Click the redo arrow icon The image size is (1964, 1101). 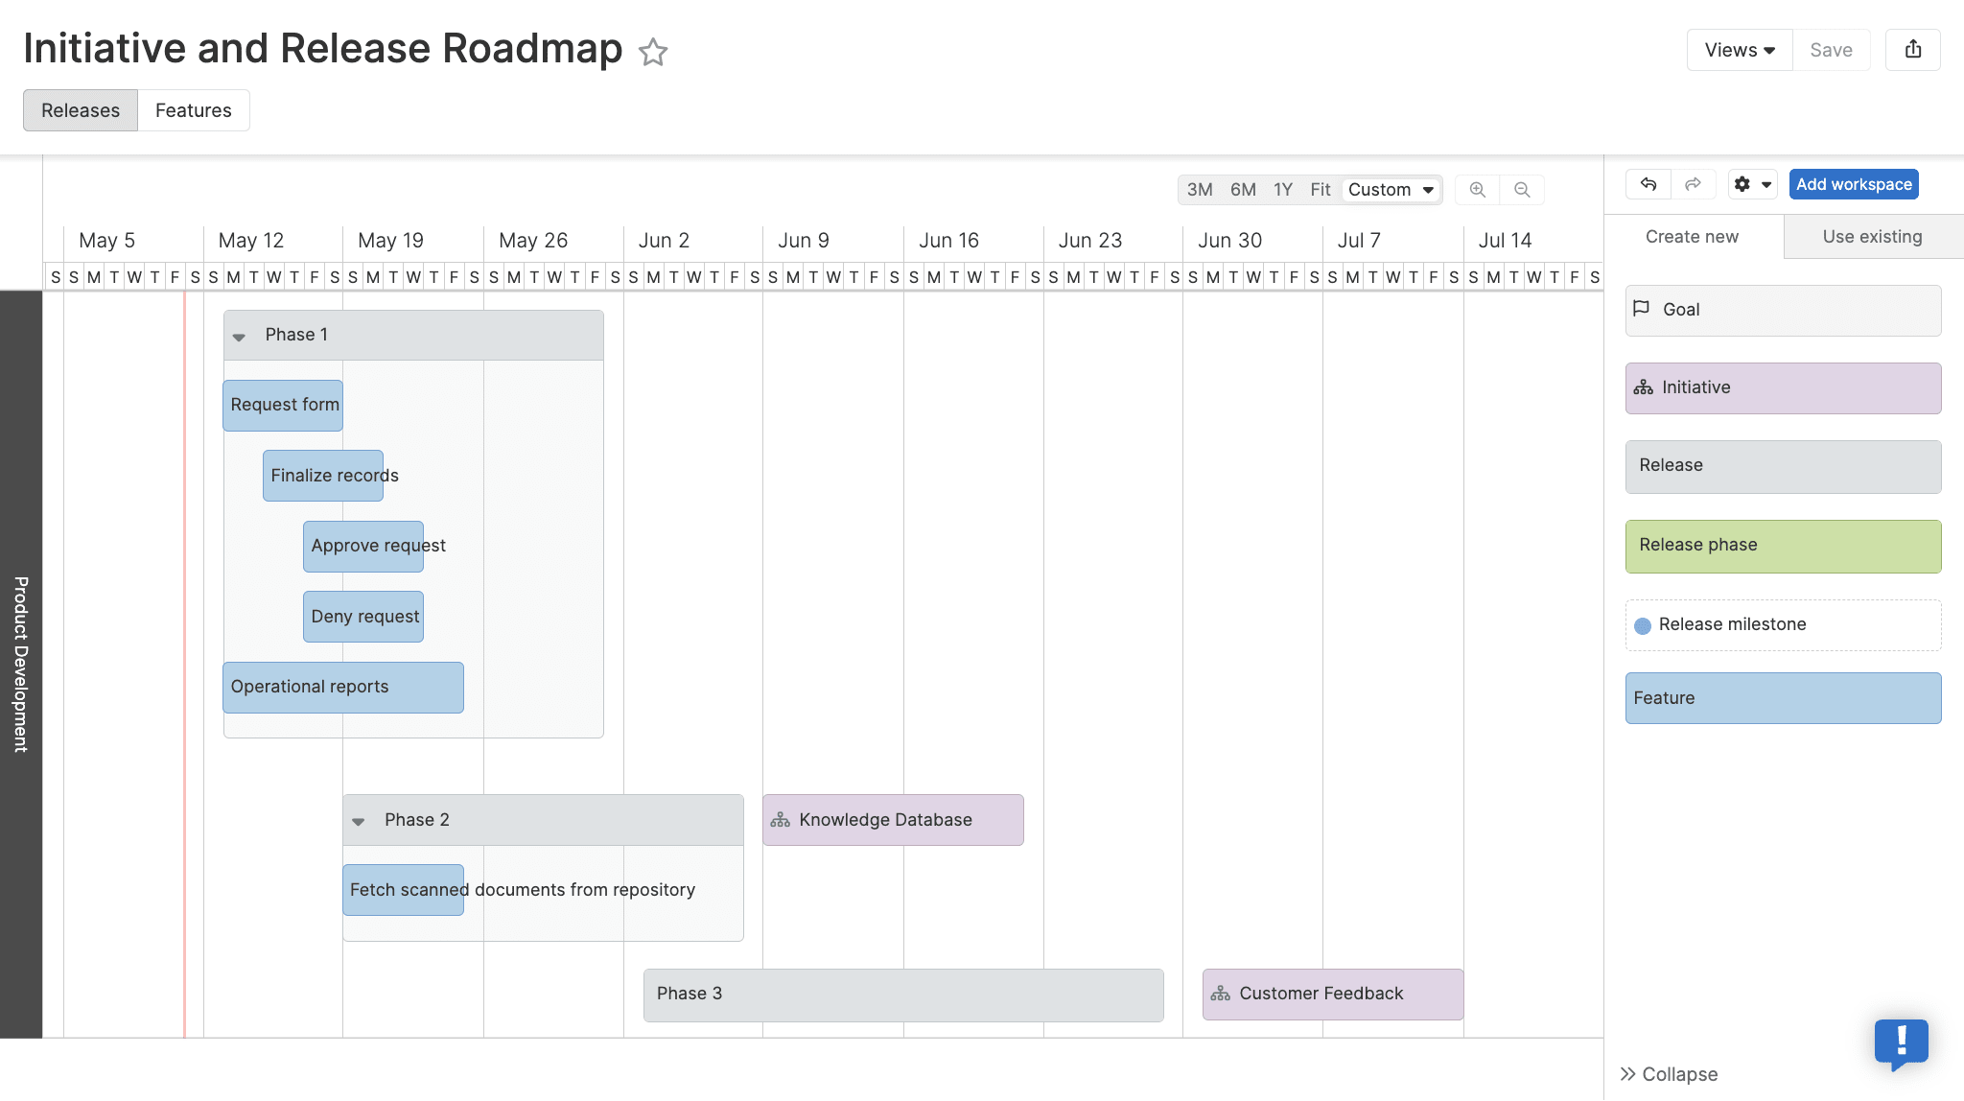coord(1692,185)
